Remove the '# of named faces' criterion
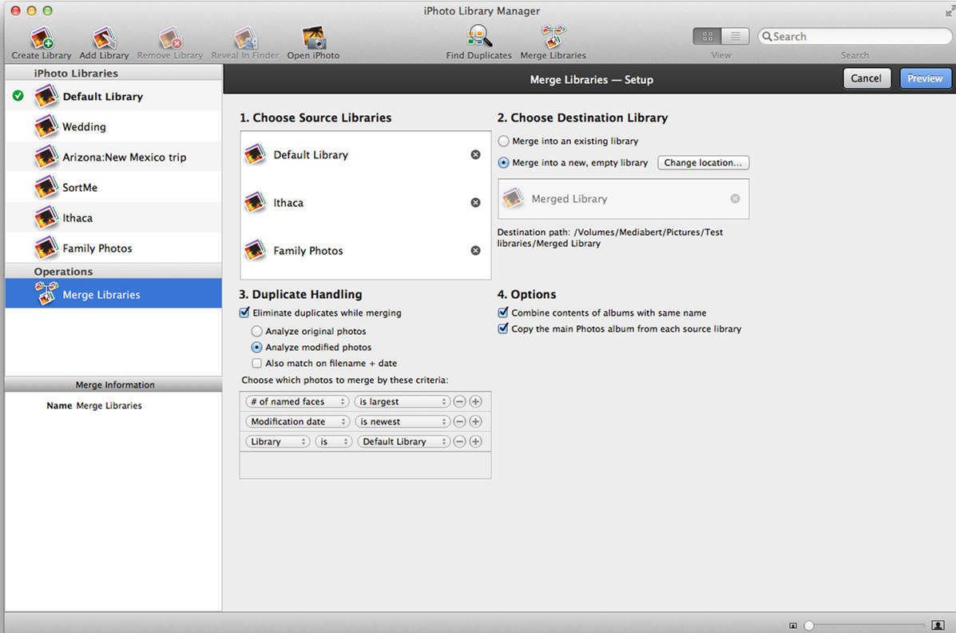Viewport: 956px width, 633px height. [460, 402]
